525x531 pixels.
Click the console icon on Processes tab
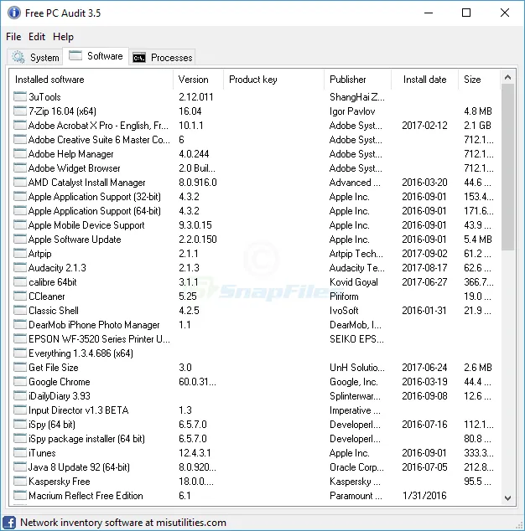[139, 58]
